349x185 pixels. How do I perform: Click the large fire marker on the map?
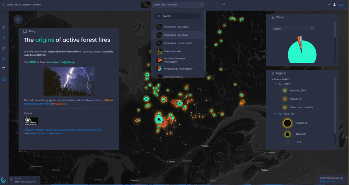pyautogui.click(x=159, y=120)
